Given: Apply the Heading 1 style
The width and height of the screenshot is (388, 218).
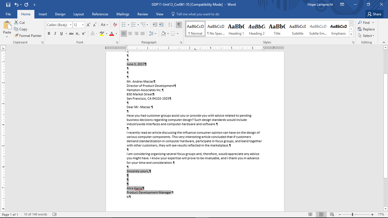Looking at the screenshot, I should click(x=236, y=28).
